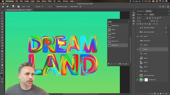Open the layer Kind filter dropdown

click(141, 18)
